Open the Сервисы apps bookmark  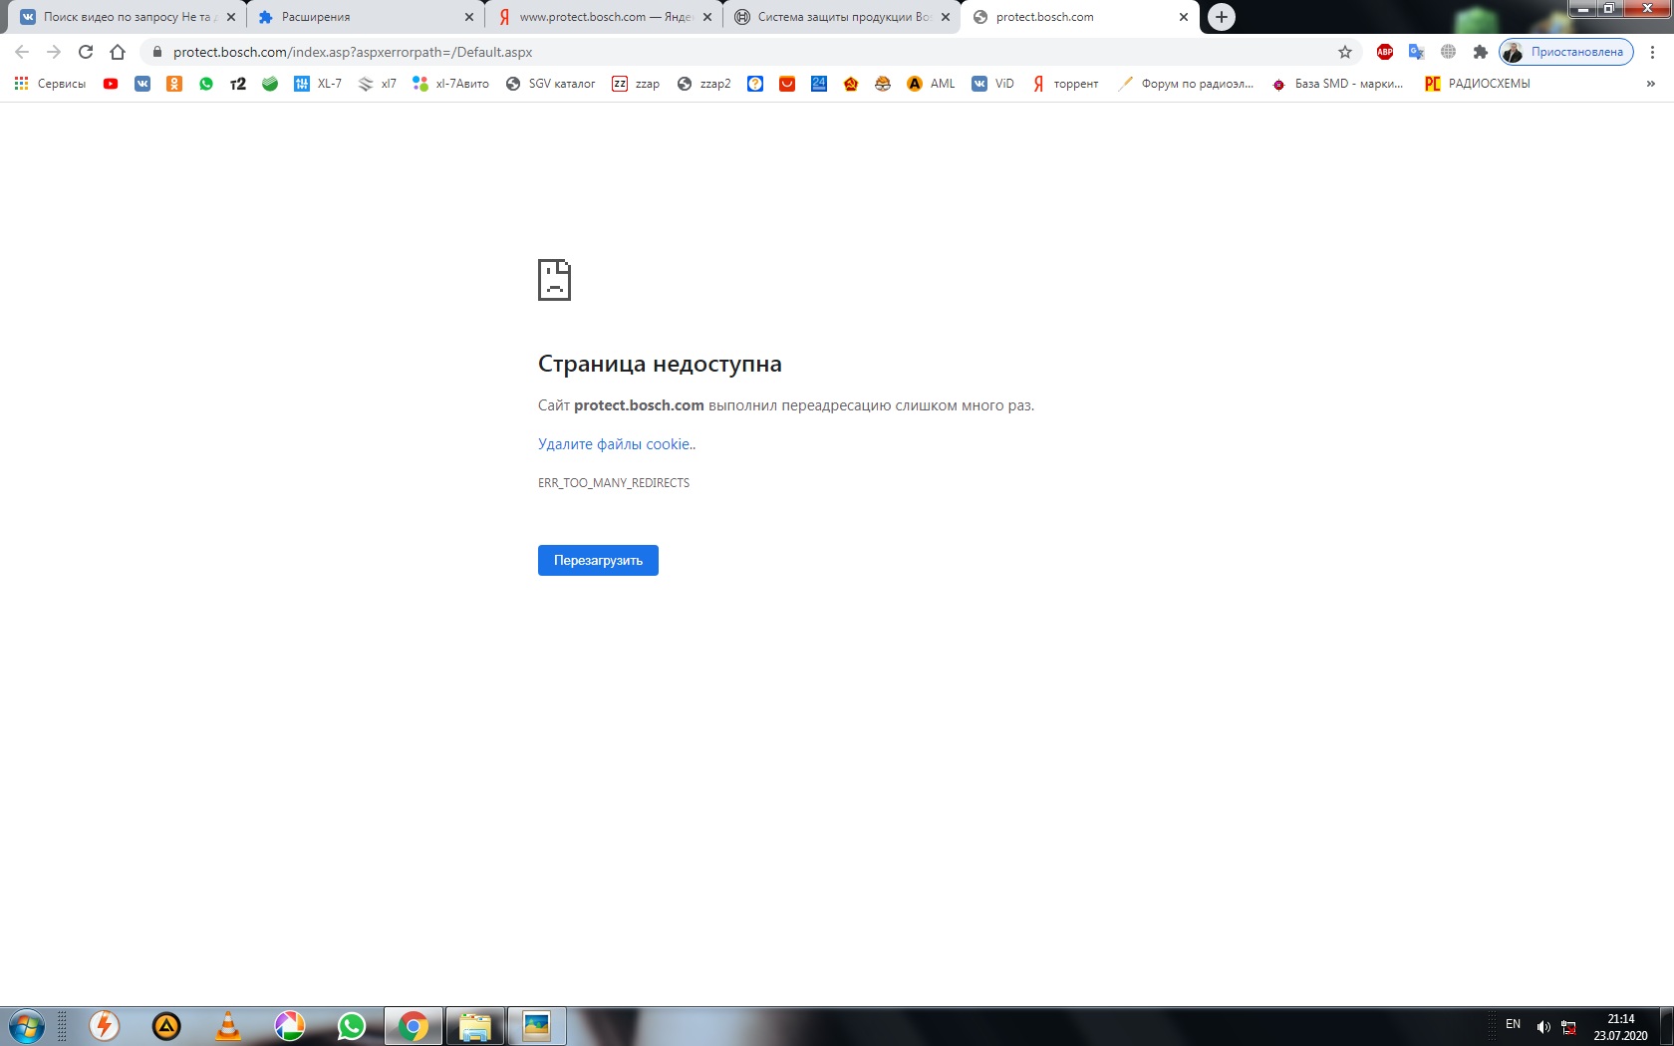[50, 84]
